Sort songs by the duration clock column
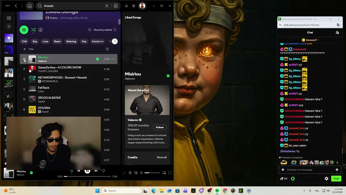Screen dimensions: 346x195 [107, 49]
